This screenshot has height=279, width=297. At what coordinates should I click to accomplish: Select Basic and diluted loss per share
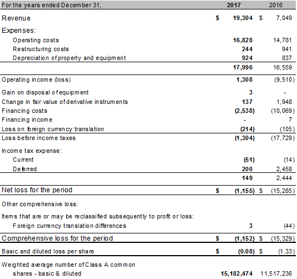point(48,251)
